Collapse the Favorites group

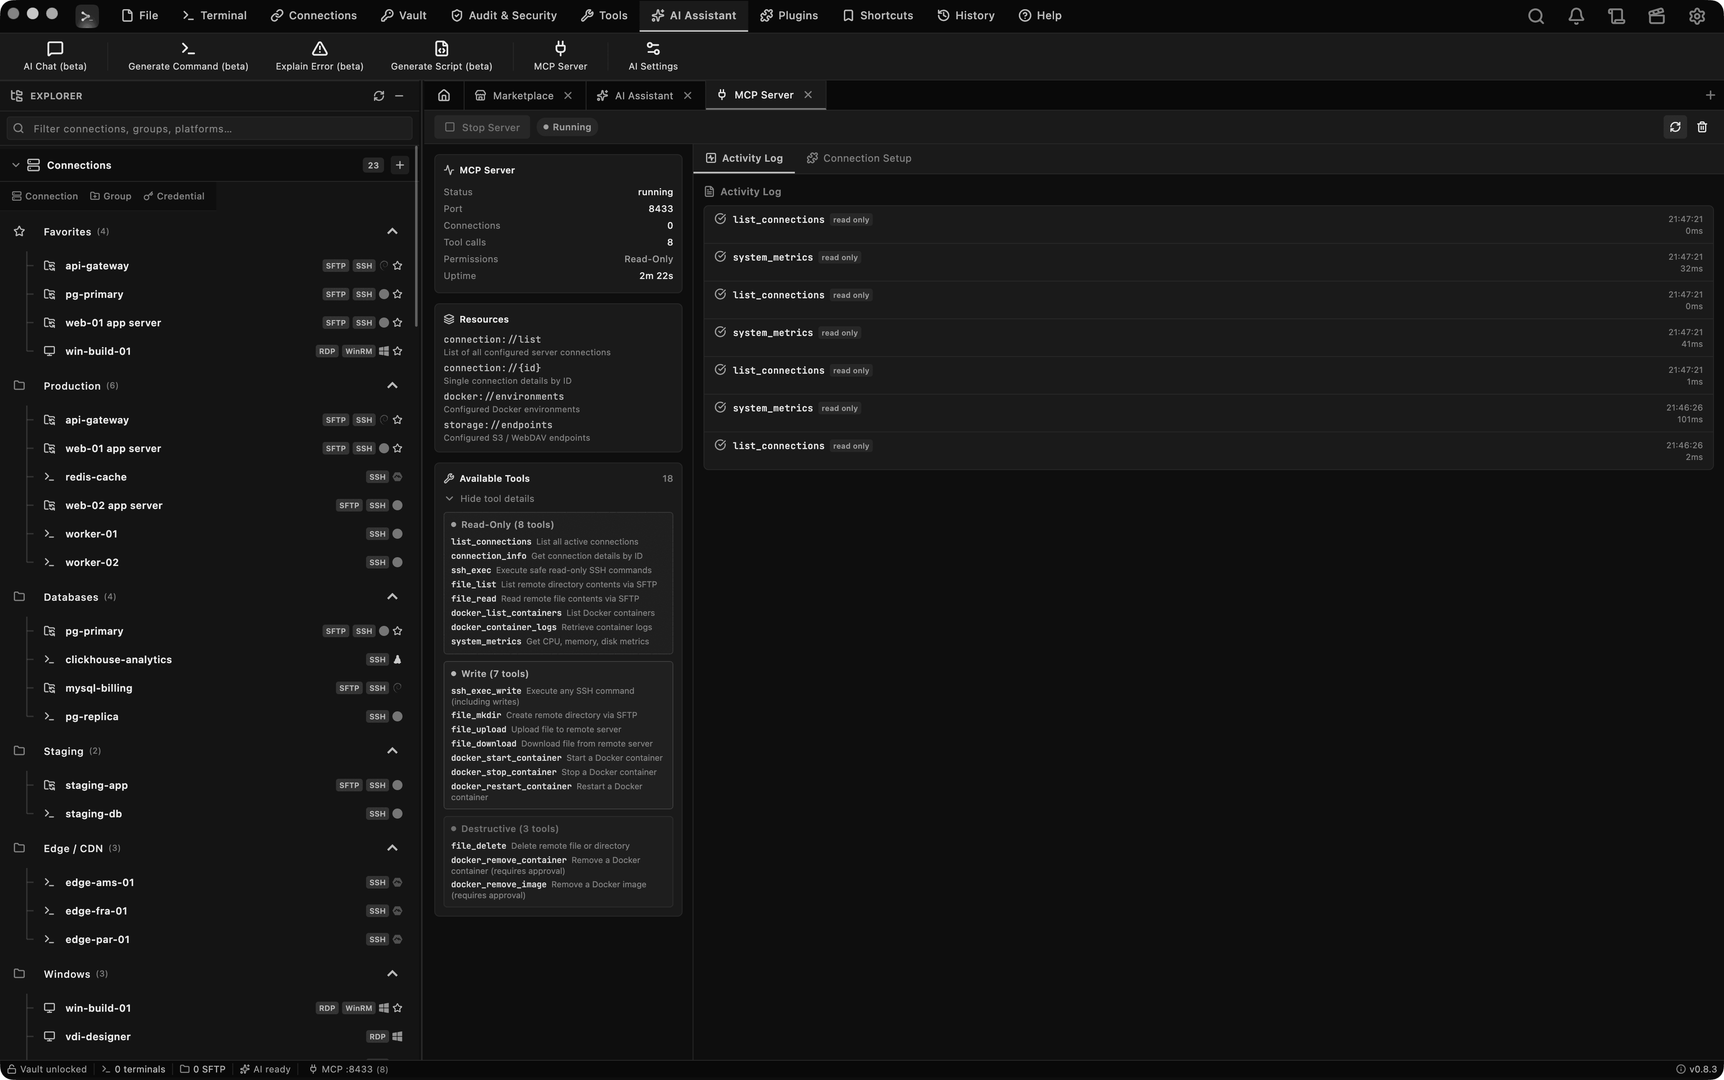point(392,231)
